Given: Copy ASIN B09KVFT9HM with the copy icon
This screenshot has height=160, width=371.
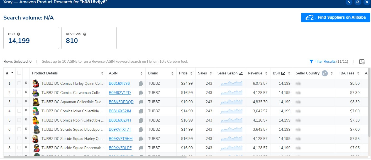Looking at the screenshot, I should (x=141, y=139).
